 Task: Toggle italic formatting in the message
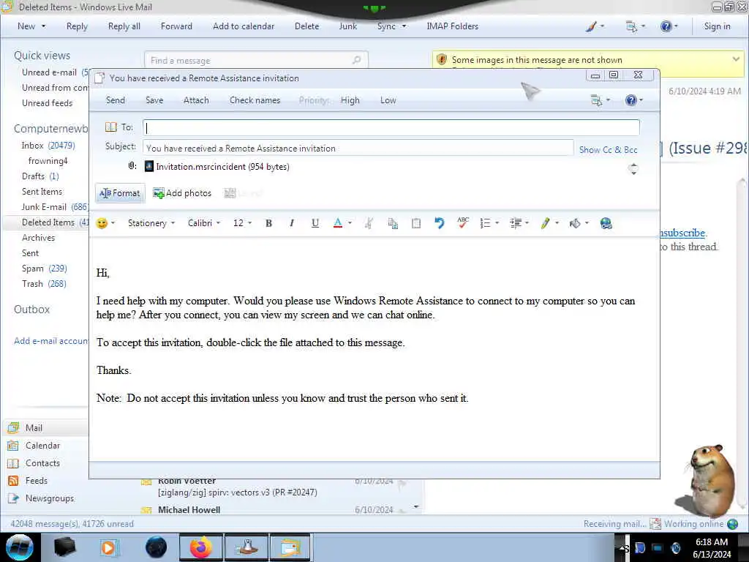(291, 223)
